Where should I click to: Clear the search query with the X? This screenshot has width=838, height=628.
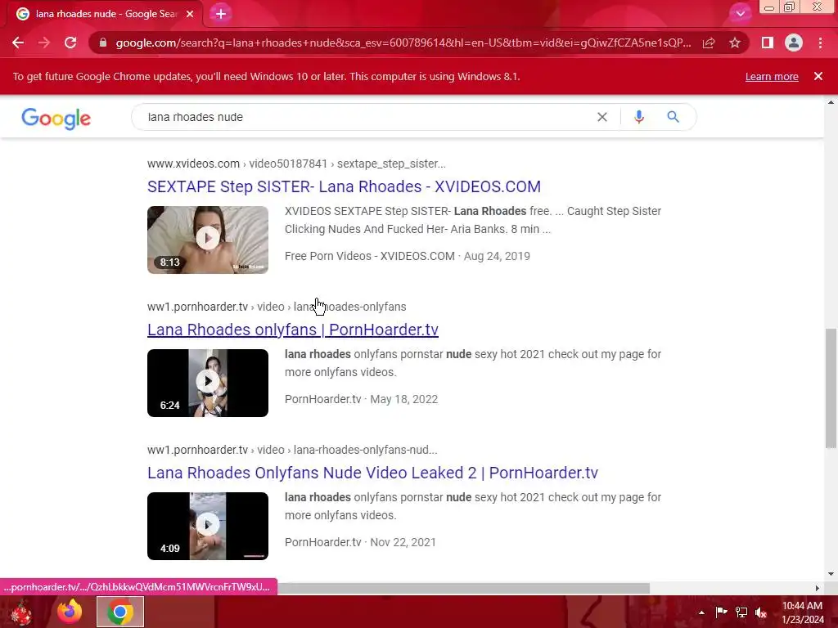pyautogui.click(x=602, y=117)
